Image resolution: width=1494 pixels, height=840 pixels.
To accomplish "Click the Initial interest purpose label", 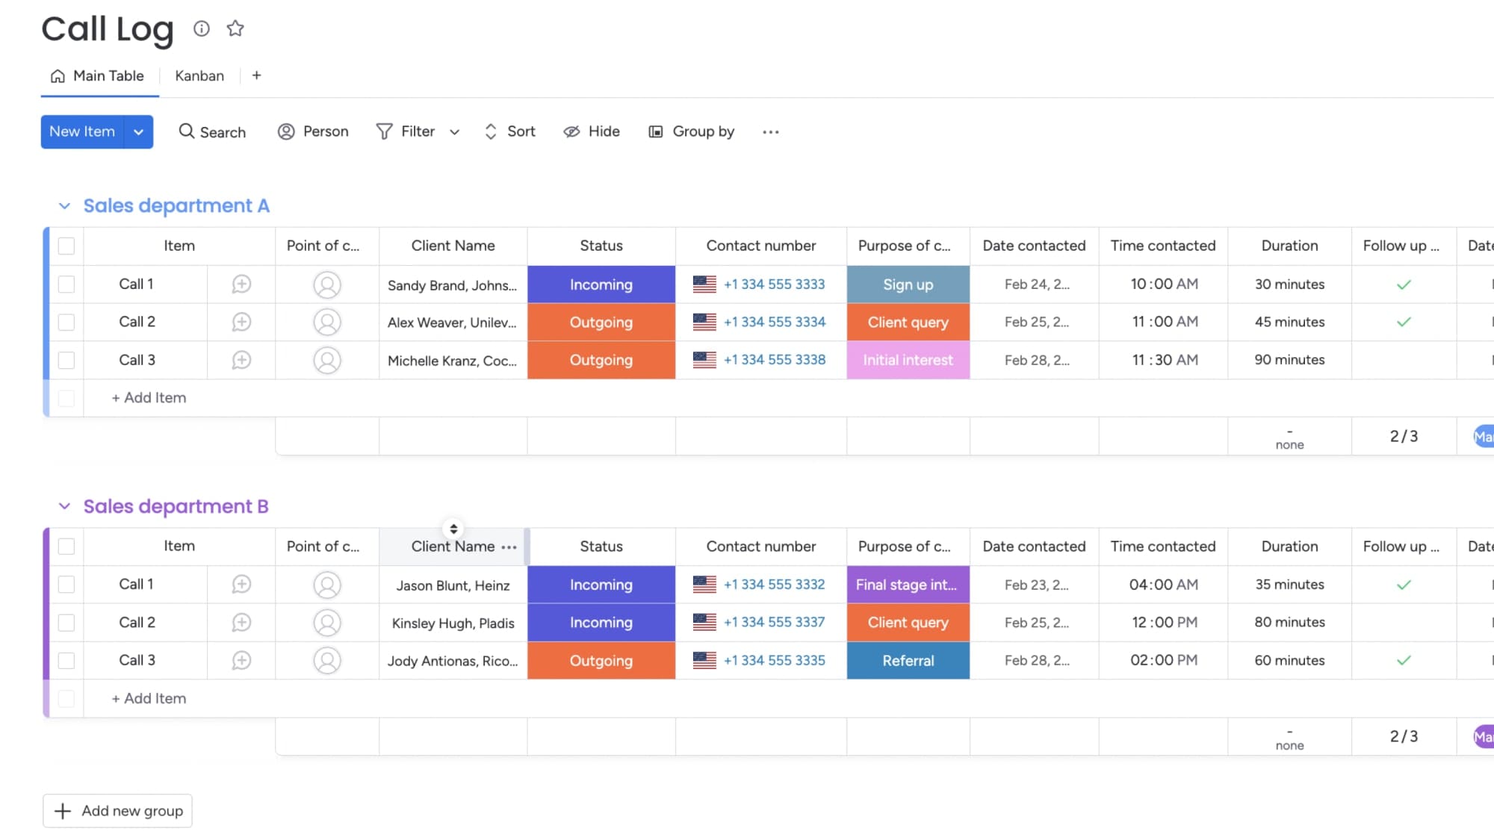I will pos(908,360).
